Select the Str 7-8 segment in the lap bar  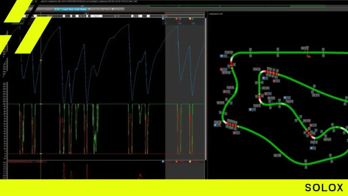[117, 16]
